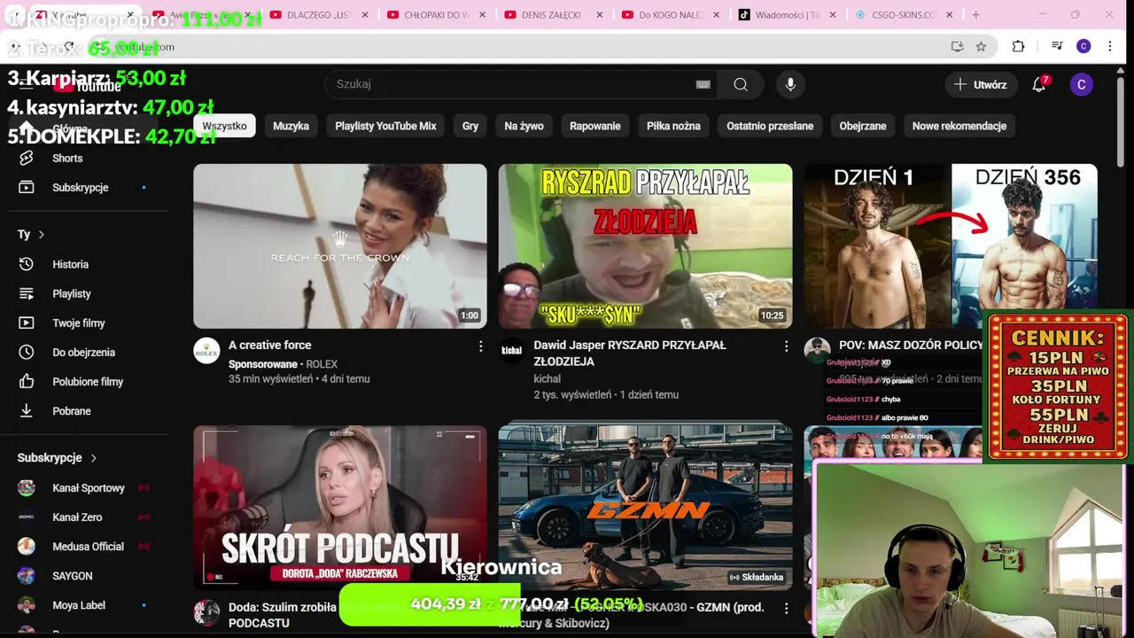Open the browser three-dot menu
1134x638 pixels.
click(x=1110, y=46)
